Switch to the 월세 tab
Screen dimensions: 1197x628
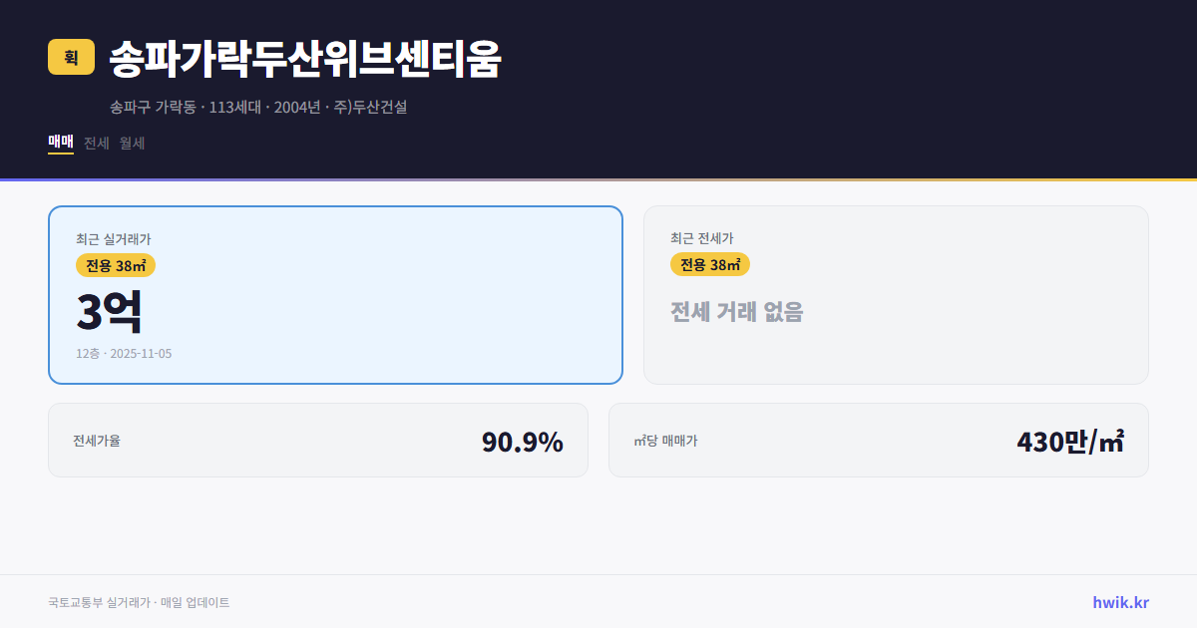[x=131, y=143]
